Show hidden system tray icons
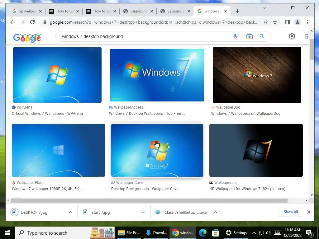The width and height of the screenshot is (319, 239). (254, 233)
